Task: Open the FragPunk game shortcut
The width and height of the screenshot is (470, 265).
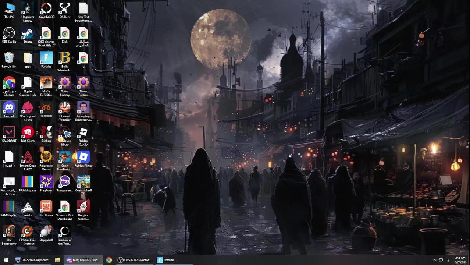Action: point(46,184)
